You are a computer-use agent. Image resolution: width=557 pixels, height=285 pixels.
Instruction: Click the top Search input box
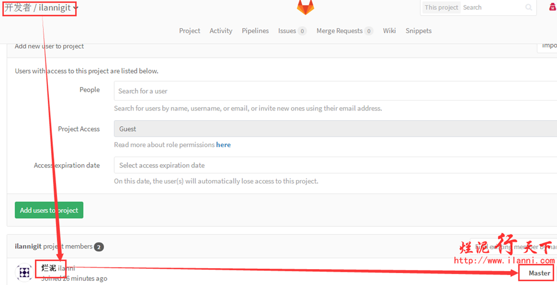tap(492, 8)
